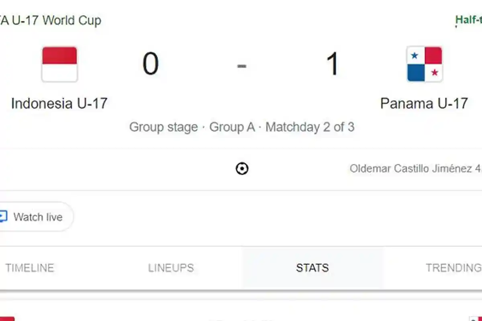Click the Indonesia U-17 team name

59,104
